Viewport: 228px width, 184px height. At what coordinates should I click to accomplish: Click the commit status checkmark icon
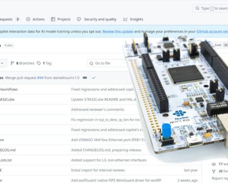(94, 78)
